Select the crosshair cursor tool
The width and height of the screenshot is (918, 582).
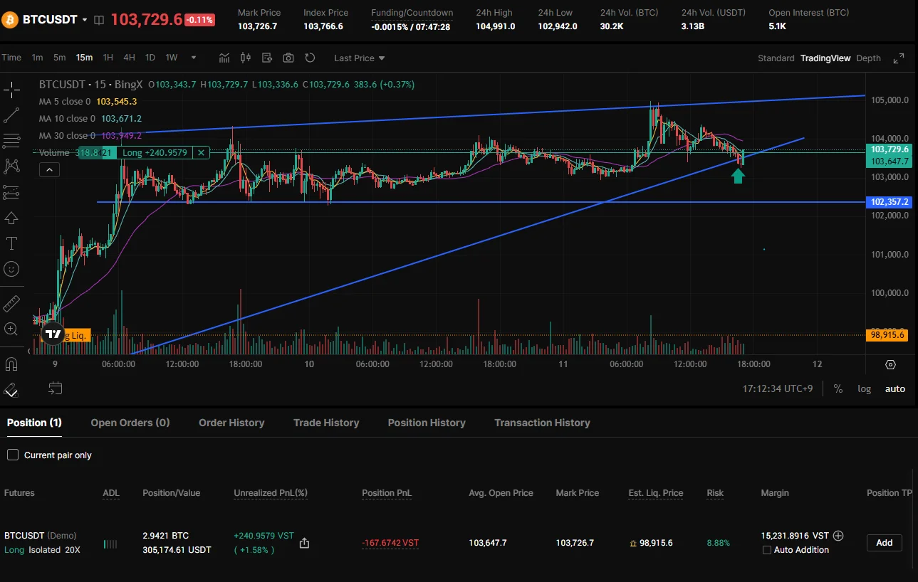(11, 90)
